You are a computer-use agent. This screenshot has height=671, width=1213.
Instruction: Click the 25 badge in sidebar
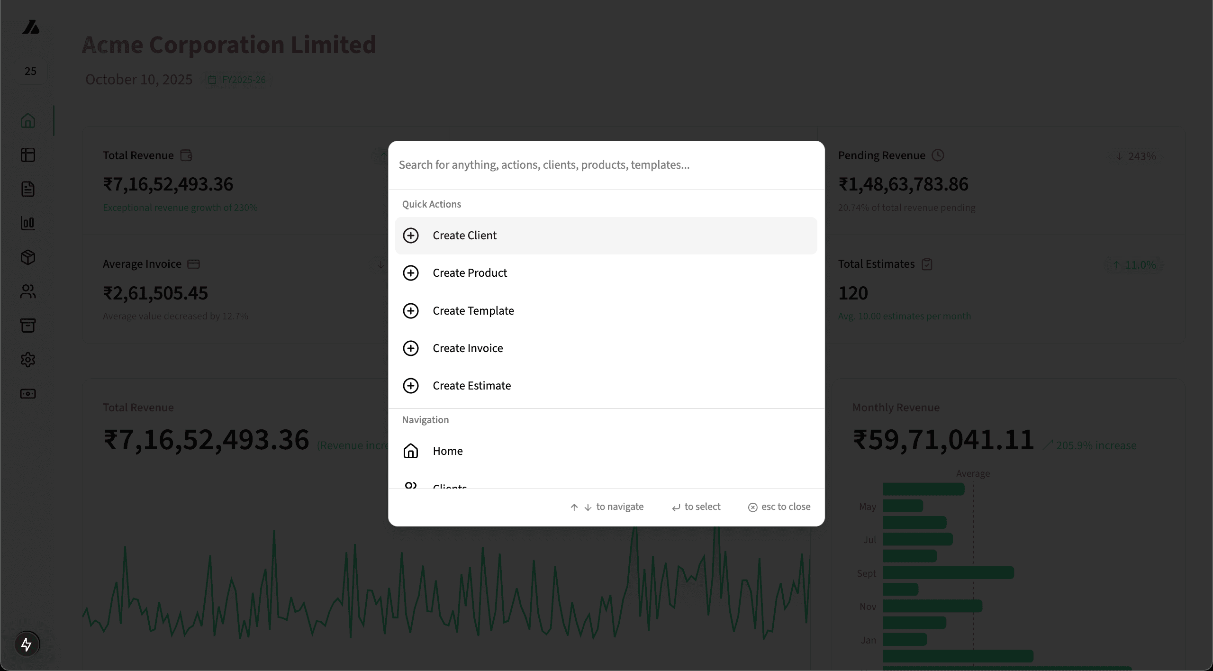point(31,71)
